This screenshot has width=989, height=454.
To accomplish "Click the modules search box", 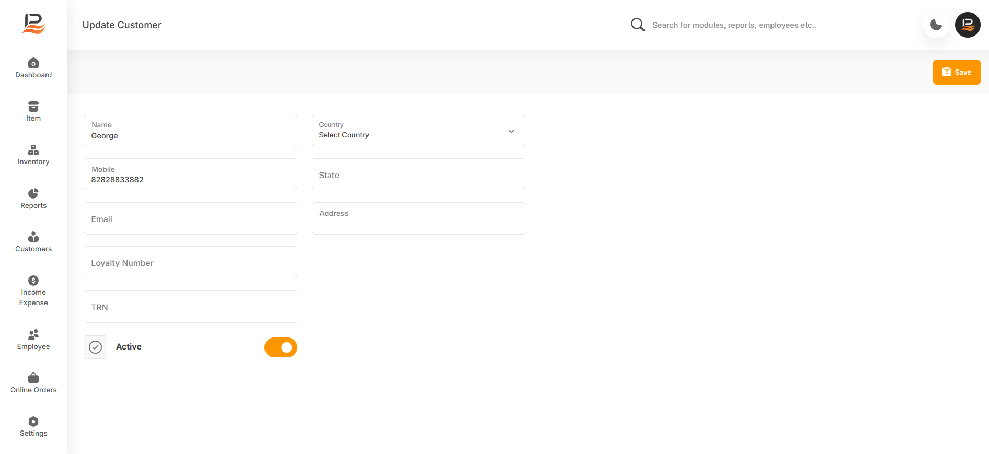I will [734, 25].
